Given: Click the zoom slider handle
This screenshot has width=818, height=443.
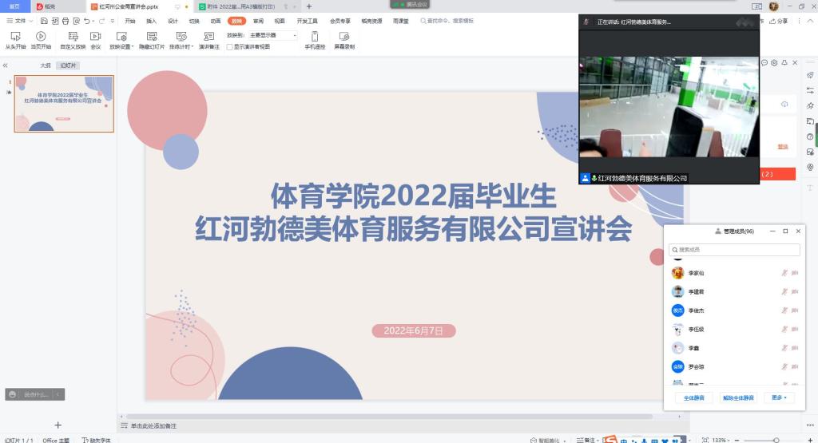Looking at the screenshot, I should 776,441.
